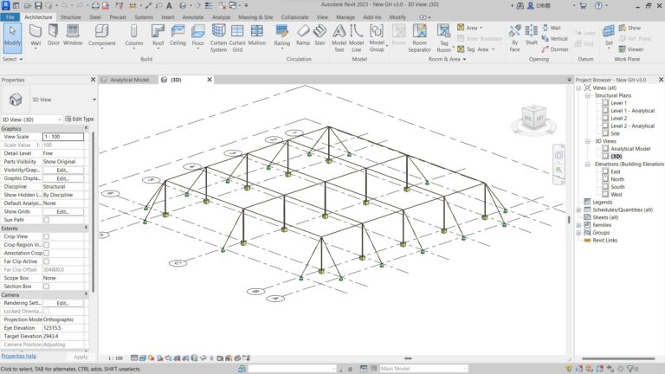Viewport: 665px width, 374px height.
Task: Check the Section Box option
Action: (x=47, y=286)
